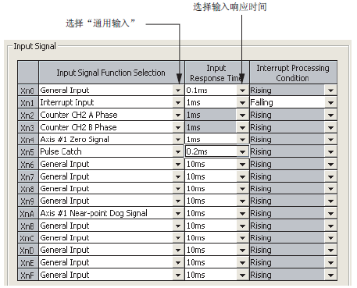Select the Xn2 Counter CH2 A Phase field

(x=106, y=115)
